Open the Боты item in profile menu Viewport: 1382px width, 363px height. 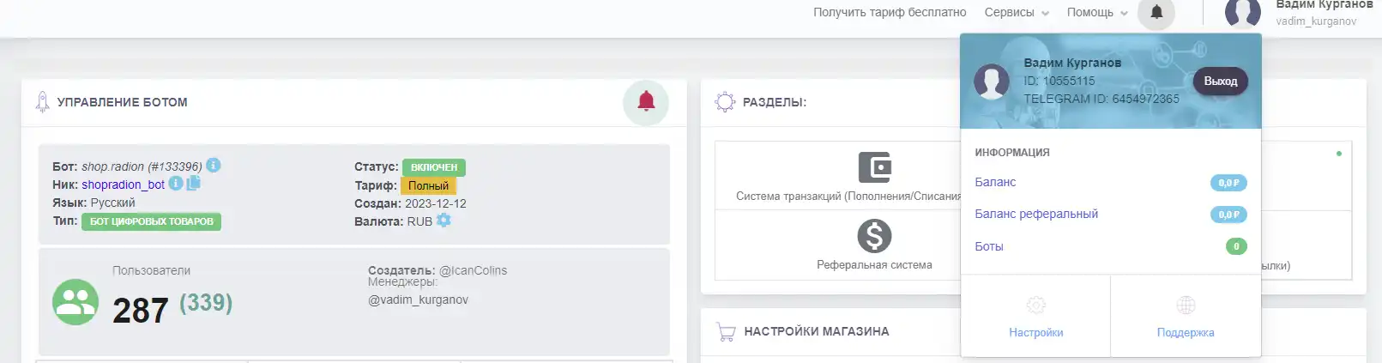click(x=989, y=246)
